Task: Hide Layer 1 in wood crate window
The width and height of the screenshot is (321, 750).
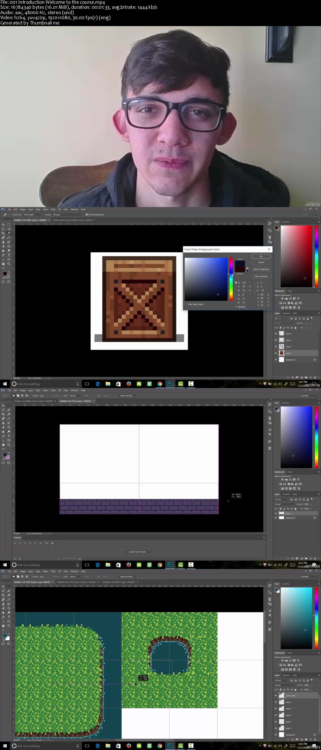Action: [x=276, y=353]
